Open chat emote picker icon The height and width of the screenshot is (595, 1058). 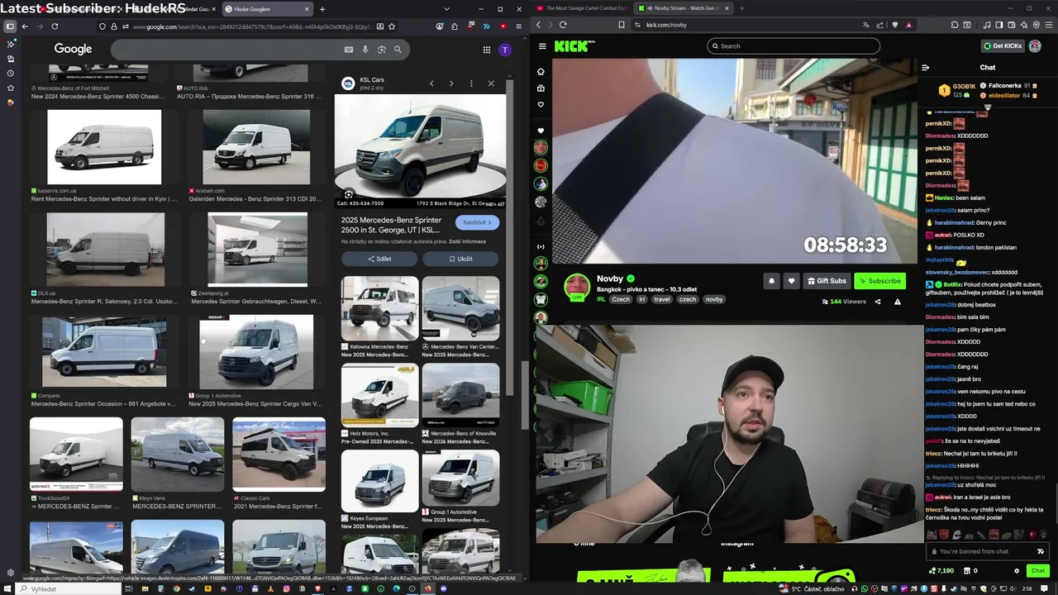[1040, 551]
